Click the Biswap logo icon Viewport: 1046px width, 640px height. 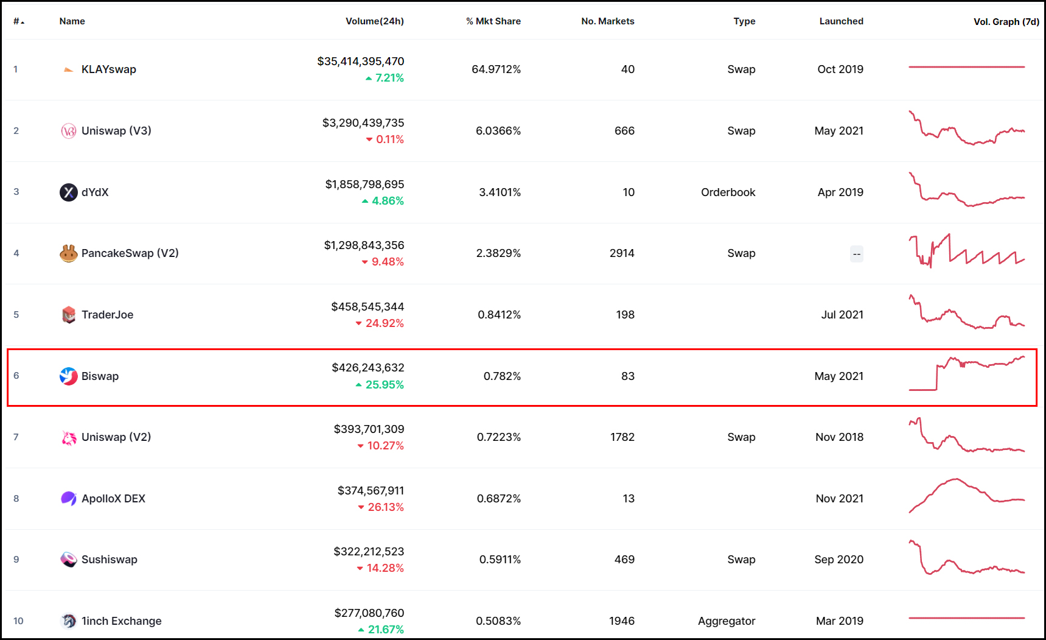69,376
